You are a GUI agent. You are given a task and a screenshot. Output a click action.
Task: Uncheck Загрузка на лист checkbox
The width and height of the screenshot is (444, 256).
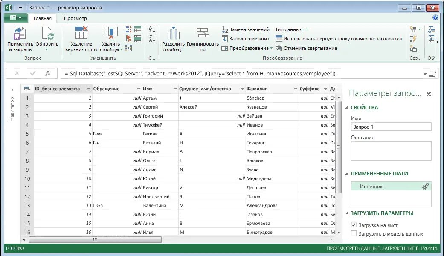(x=354, y=225)
